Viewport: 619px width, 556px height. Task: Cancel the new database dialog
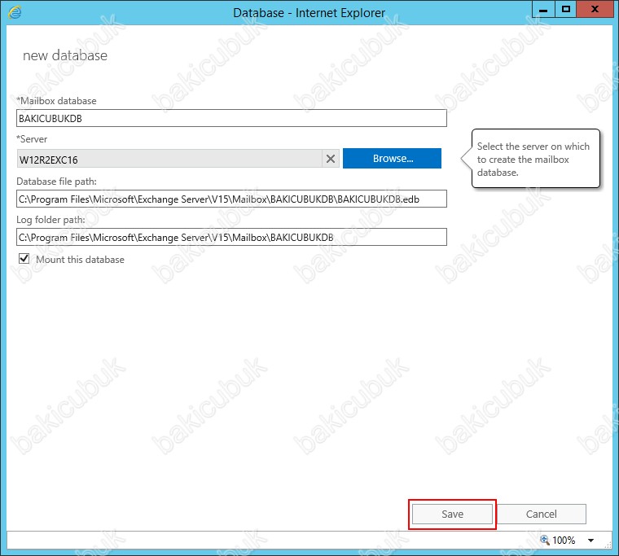(x=542, y=514)
